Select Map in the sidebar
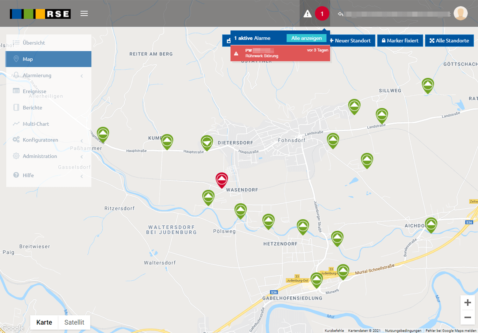 (x=49, y=59)
